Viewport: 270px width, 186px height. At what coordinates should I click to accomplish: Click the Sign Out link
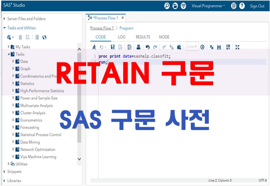tap(257, 6)
